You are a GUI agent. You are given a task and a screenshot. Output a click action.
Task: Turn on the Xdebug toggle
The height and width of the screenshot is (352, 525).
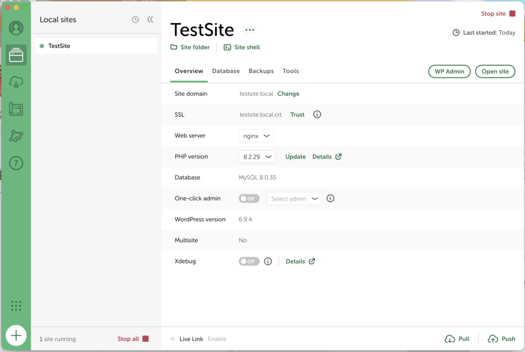point(249,261)
